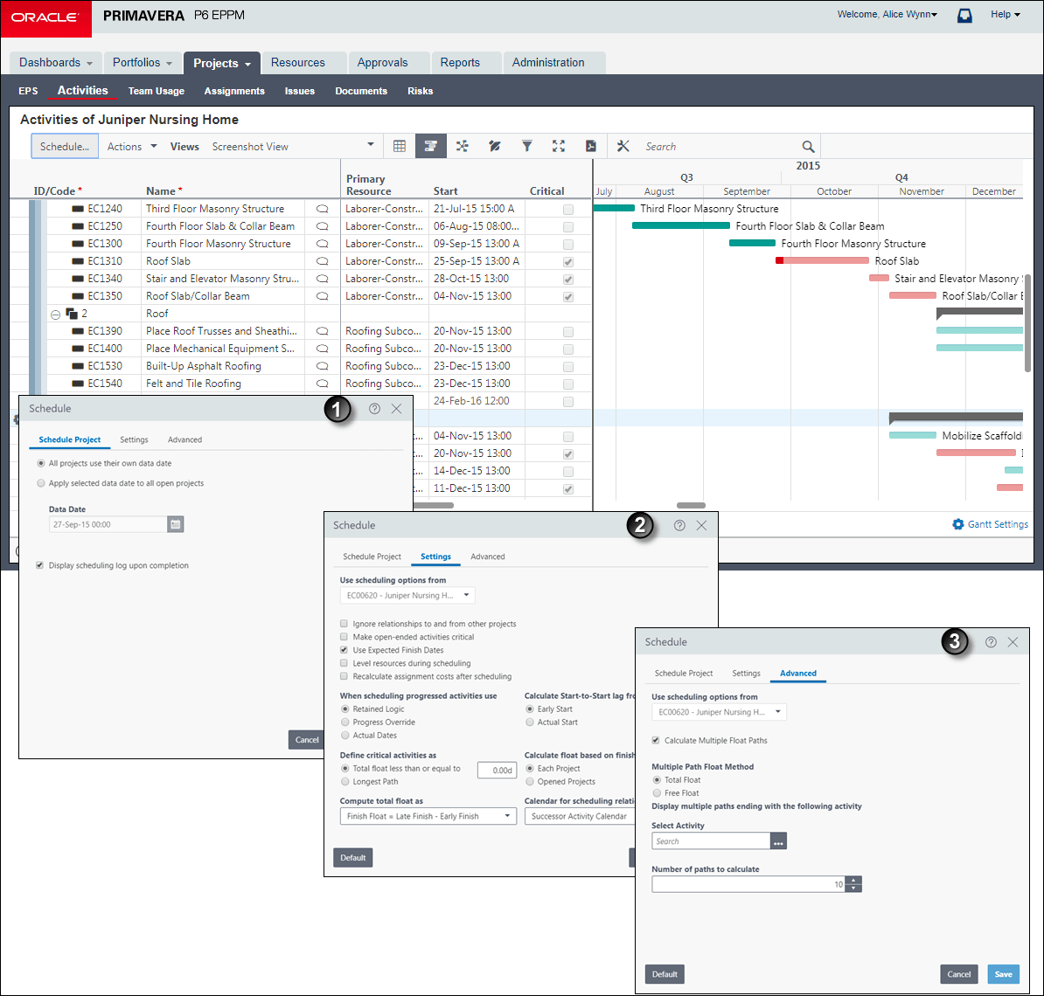Toggle the Critical checkbox for Roof Slab

568,262
